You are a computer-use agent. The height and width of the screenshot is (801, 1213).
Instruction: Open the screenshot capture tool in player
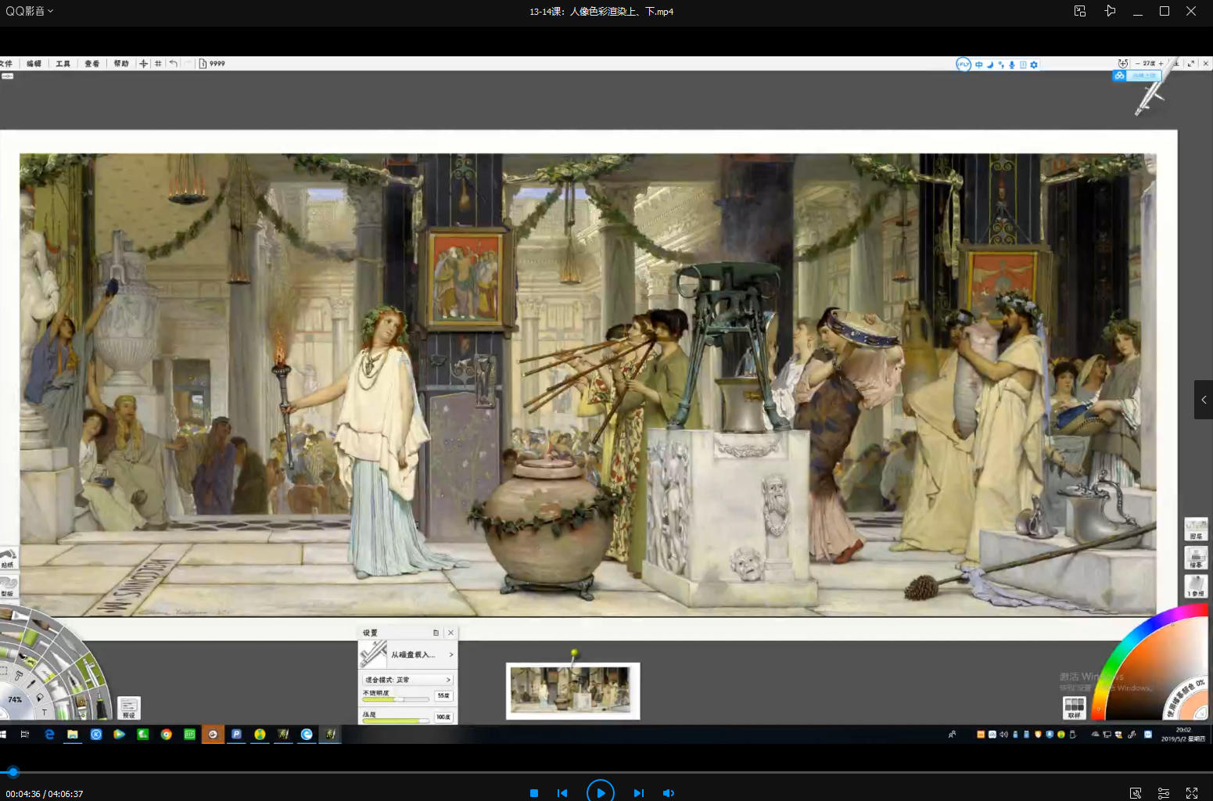click(1136, 793)
